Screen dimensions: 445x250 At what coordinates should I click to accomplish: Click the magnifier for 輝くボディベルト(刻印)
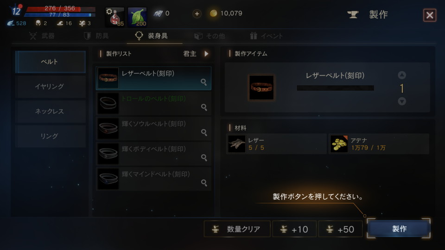pos(204,157)
